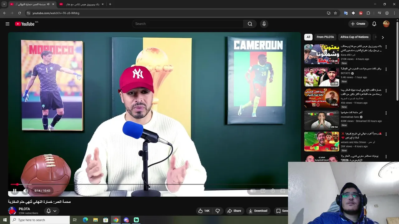Viewport: 399px width, 224px height.
Task: Save video to playlist
Action: (x=282, y=211)
